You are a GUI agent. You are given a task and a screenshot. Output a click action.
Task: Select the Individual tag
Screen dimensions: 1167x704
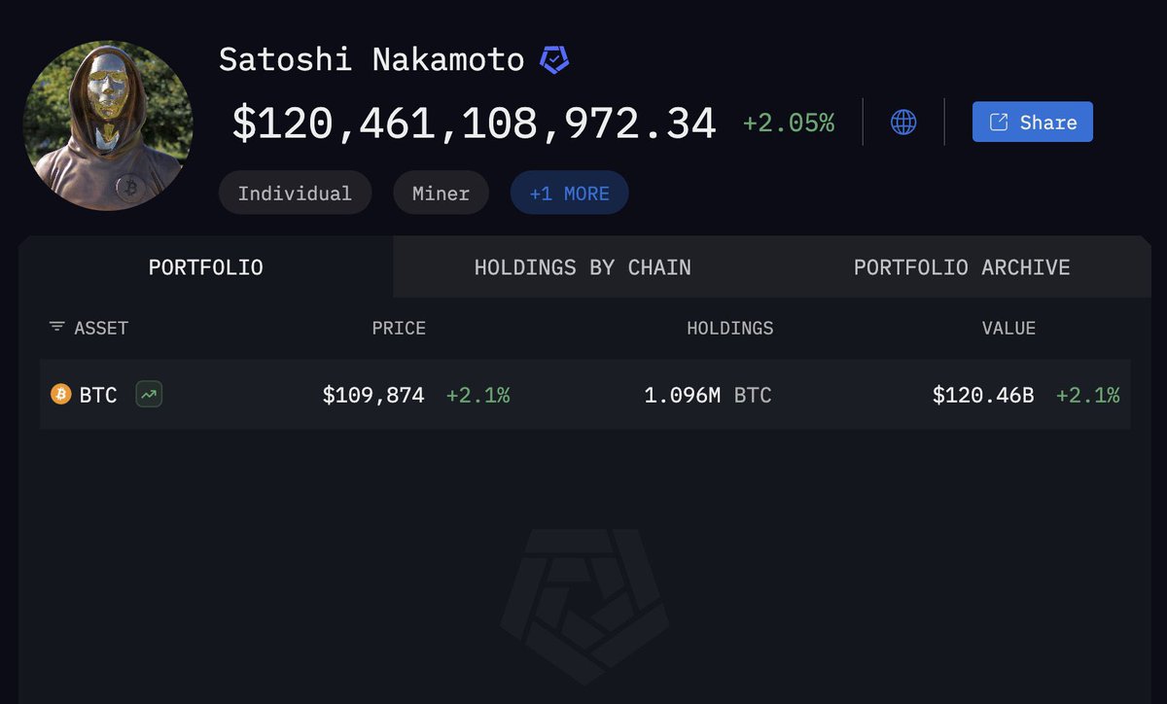pyautogui.click(x=295, y=193)
